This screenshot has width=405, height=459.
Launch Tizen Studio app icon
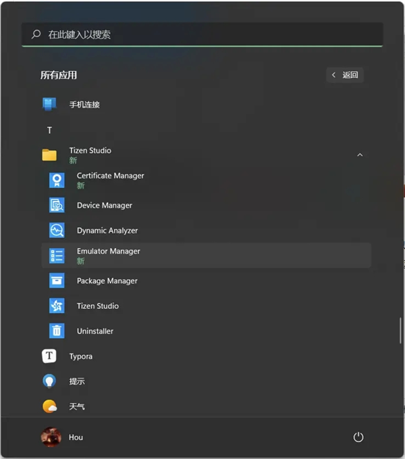click(57, 306)
